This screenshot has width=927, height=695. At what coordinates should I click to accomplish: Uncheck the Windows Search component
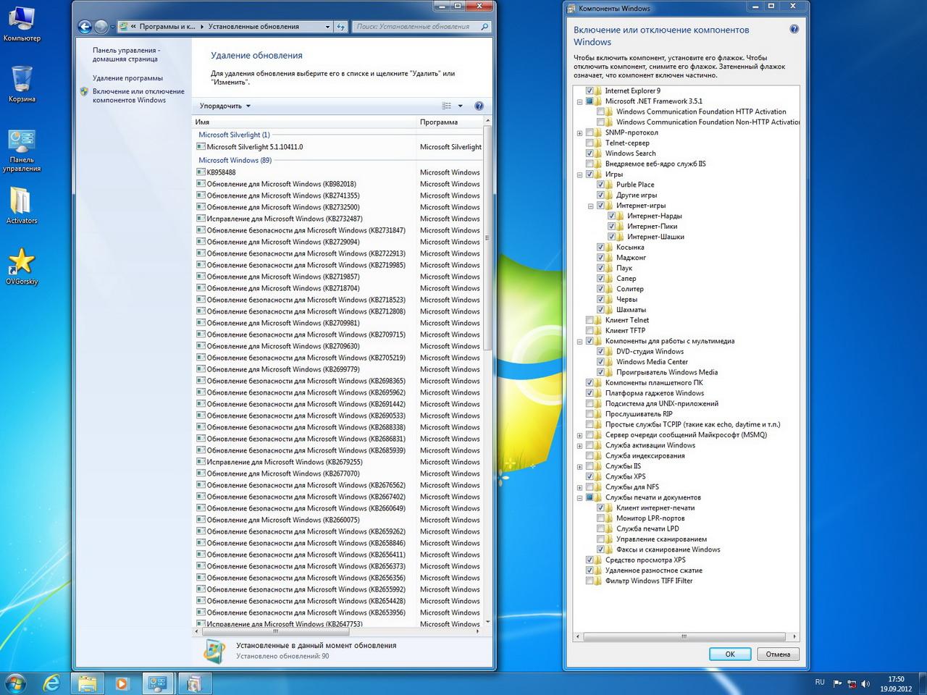click(x=590, y=153)
